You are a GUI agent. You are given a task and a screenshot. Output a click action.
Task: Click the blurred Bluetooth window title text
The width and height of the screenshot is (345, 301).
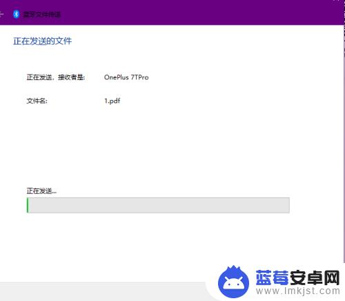click(x=42, y=14)
